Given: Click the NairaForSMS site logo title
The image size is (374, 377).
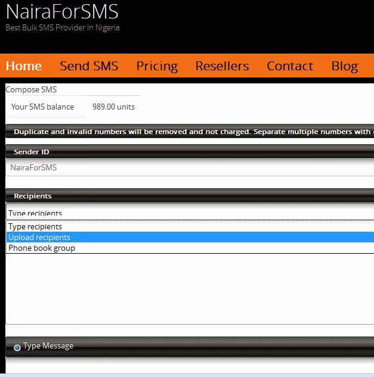Looking at the screenshot, I should (62, 11).
